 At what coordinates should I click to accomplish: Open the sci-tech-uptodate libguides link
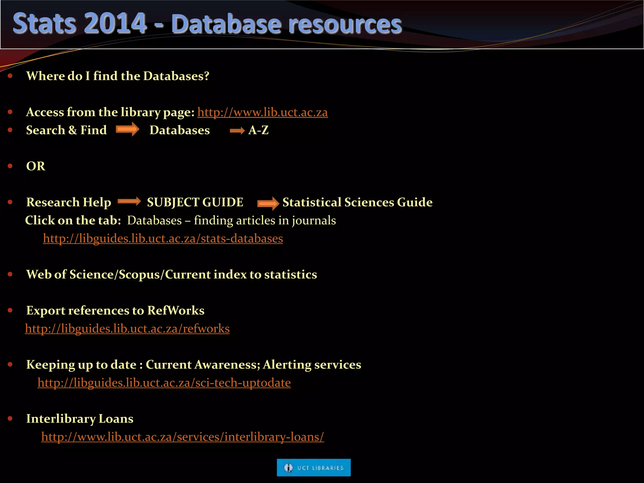click(x=164, y=383)
